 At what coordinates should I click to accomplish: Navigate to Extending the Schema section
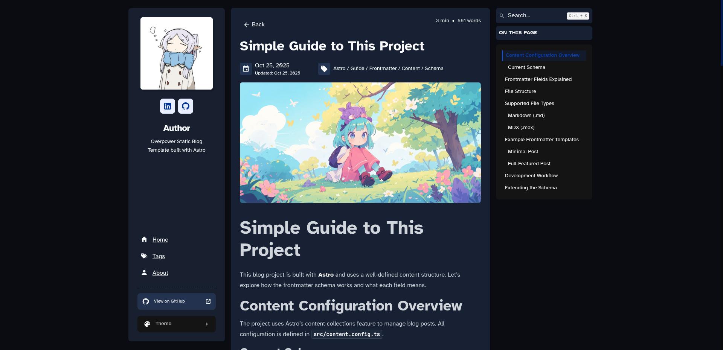click(x=531, y=188)
